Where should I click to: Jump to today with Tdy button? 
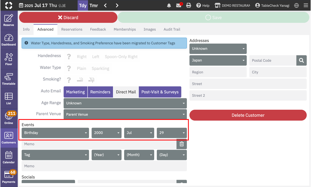(x=83, y=5)
